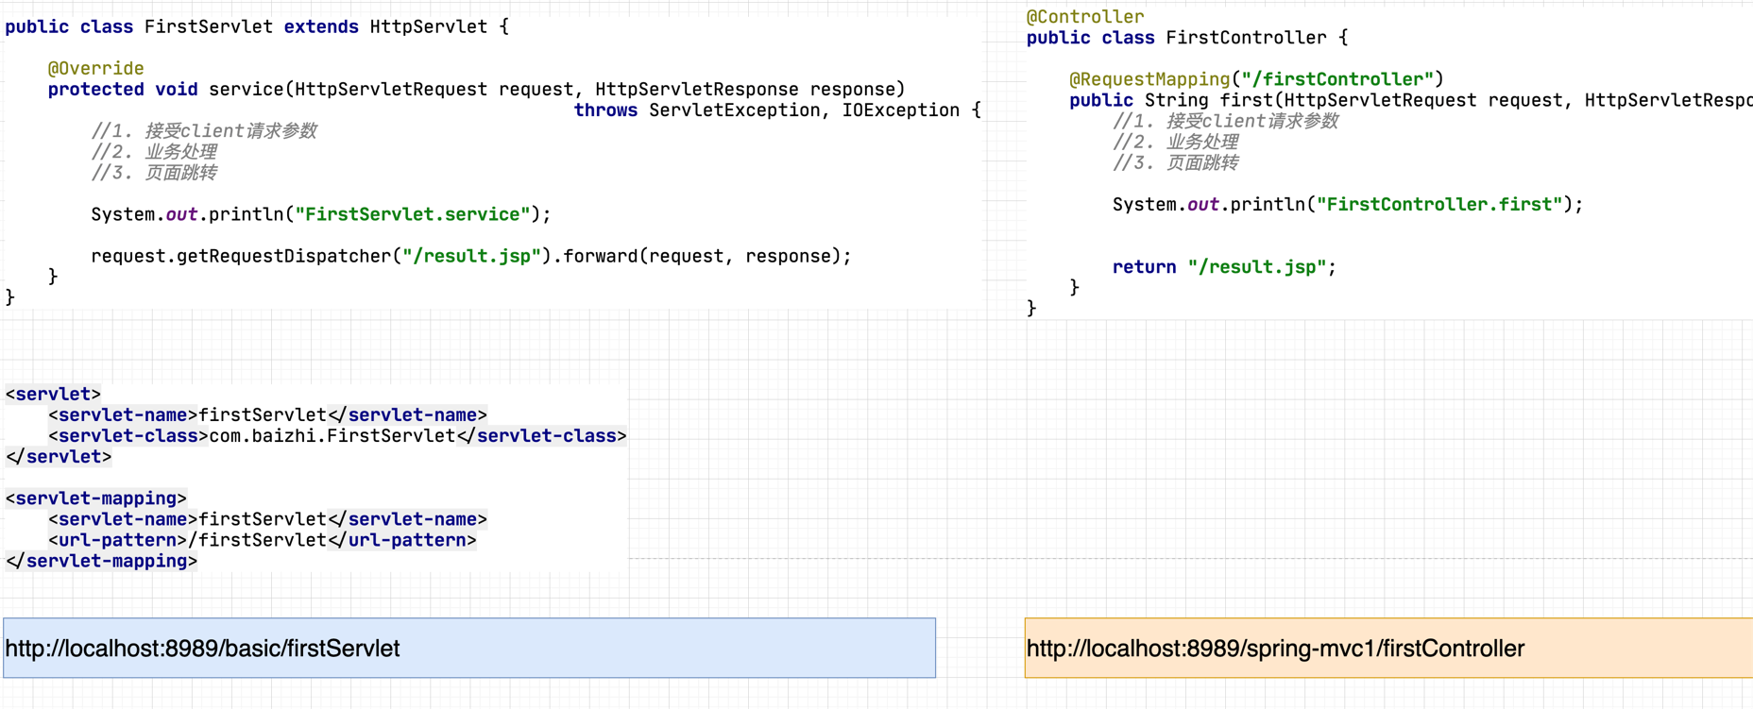Click the closing '</servlet>' tag
The height and width of the screenshot is (709, 1753).
59,457
